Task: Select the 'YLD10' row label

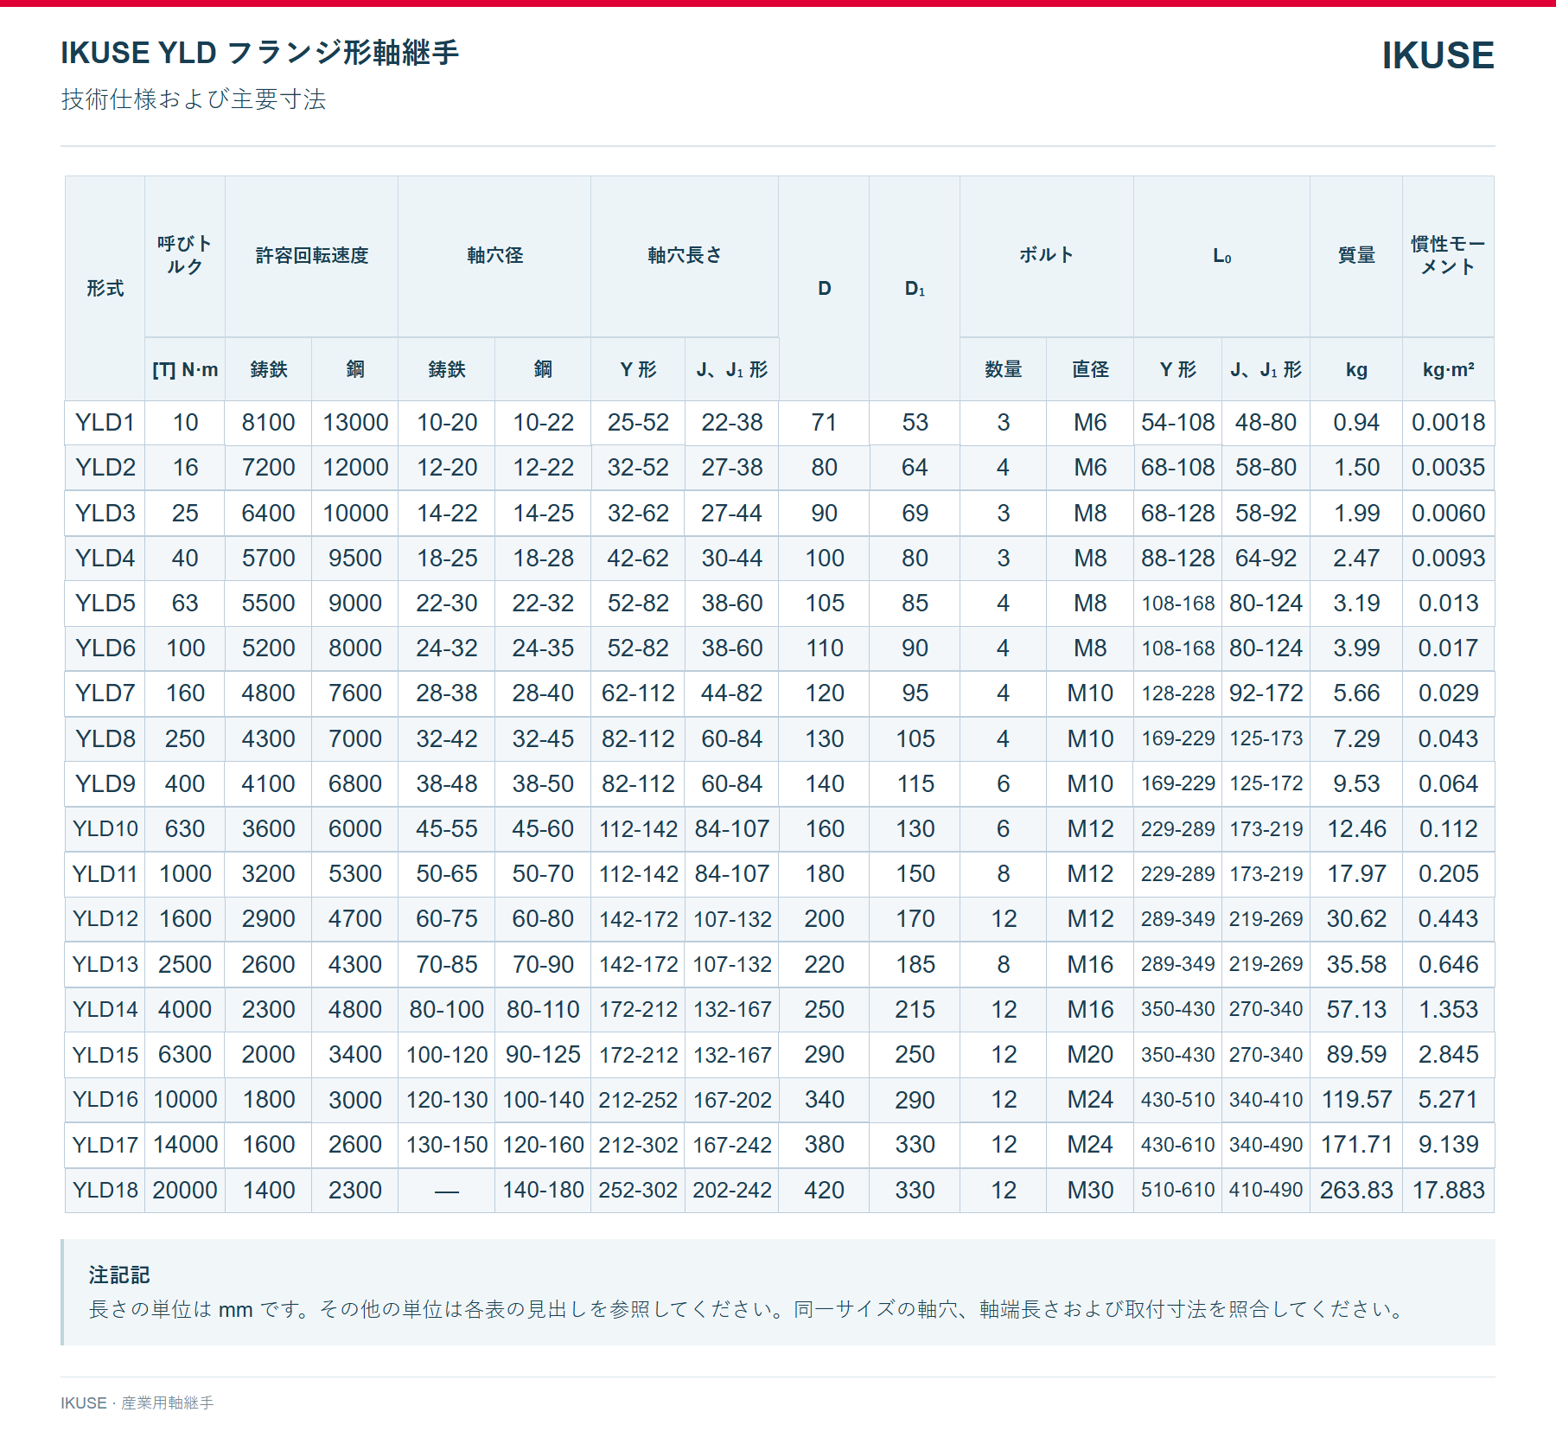Action: 105,828
